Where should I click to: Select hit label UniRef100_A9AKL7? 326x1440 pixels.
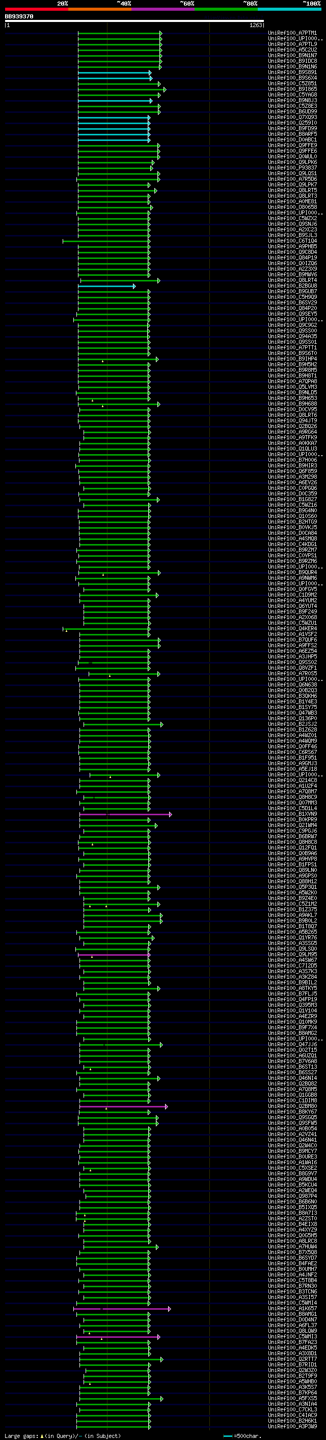(292, 915)
